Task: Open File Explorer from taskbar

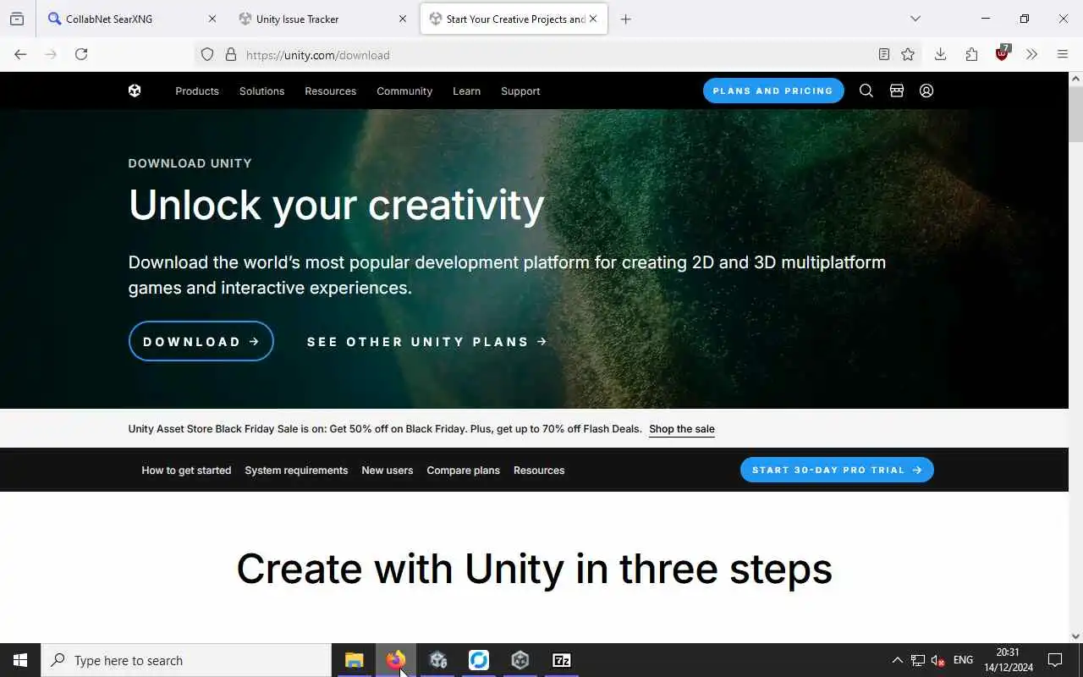Action: (x=354, y=660)
